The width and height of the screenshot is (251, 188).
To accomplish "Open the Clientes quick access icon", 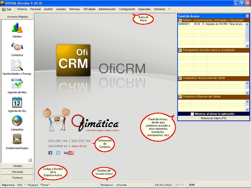I will 17,28.
